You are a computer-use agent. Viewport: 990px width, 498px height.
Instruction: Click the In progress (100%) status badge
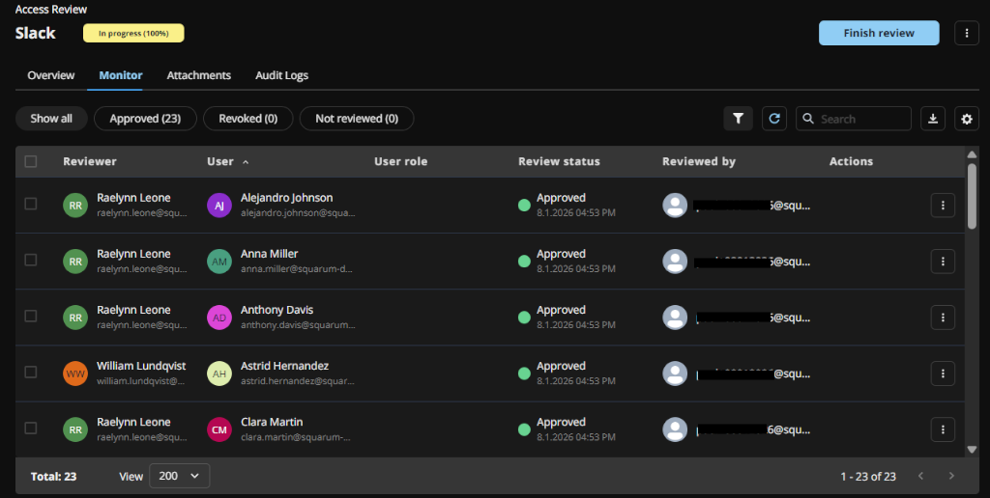(133, 33)
